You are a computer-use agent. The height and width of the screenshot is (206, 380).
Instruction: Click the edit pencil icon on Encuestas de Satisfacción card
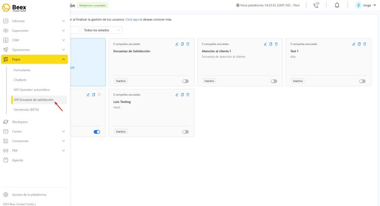[177, 44]
